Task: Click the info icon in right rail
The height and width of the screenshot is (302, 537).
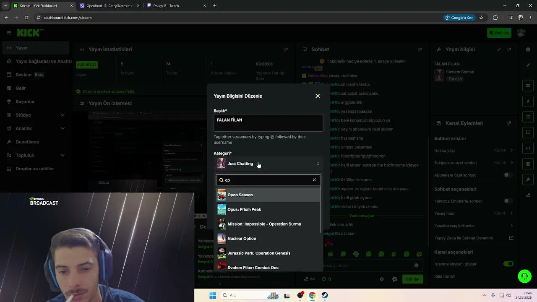Action: (x=528, y=49)
